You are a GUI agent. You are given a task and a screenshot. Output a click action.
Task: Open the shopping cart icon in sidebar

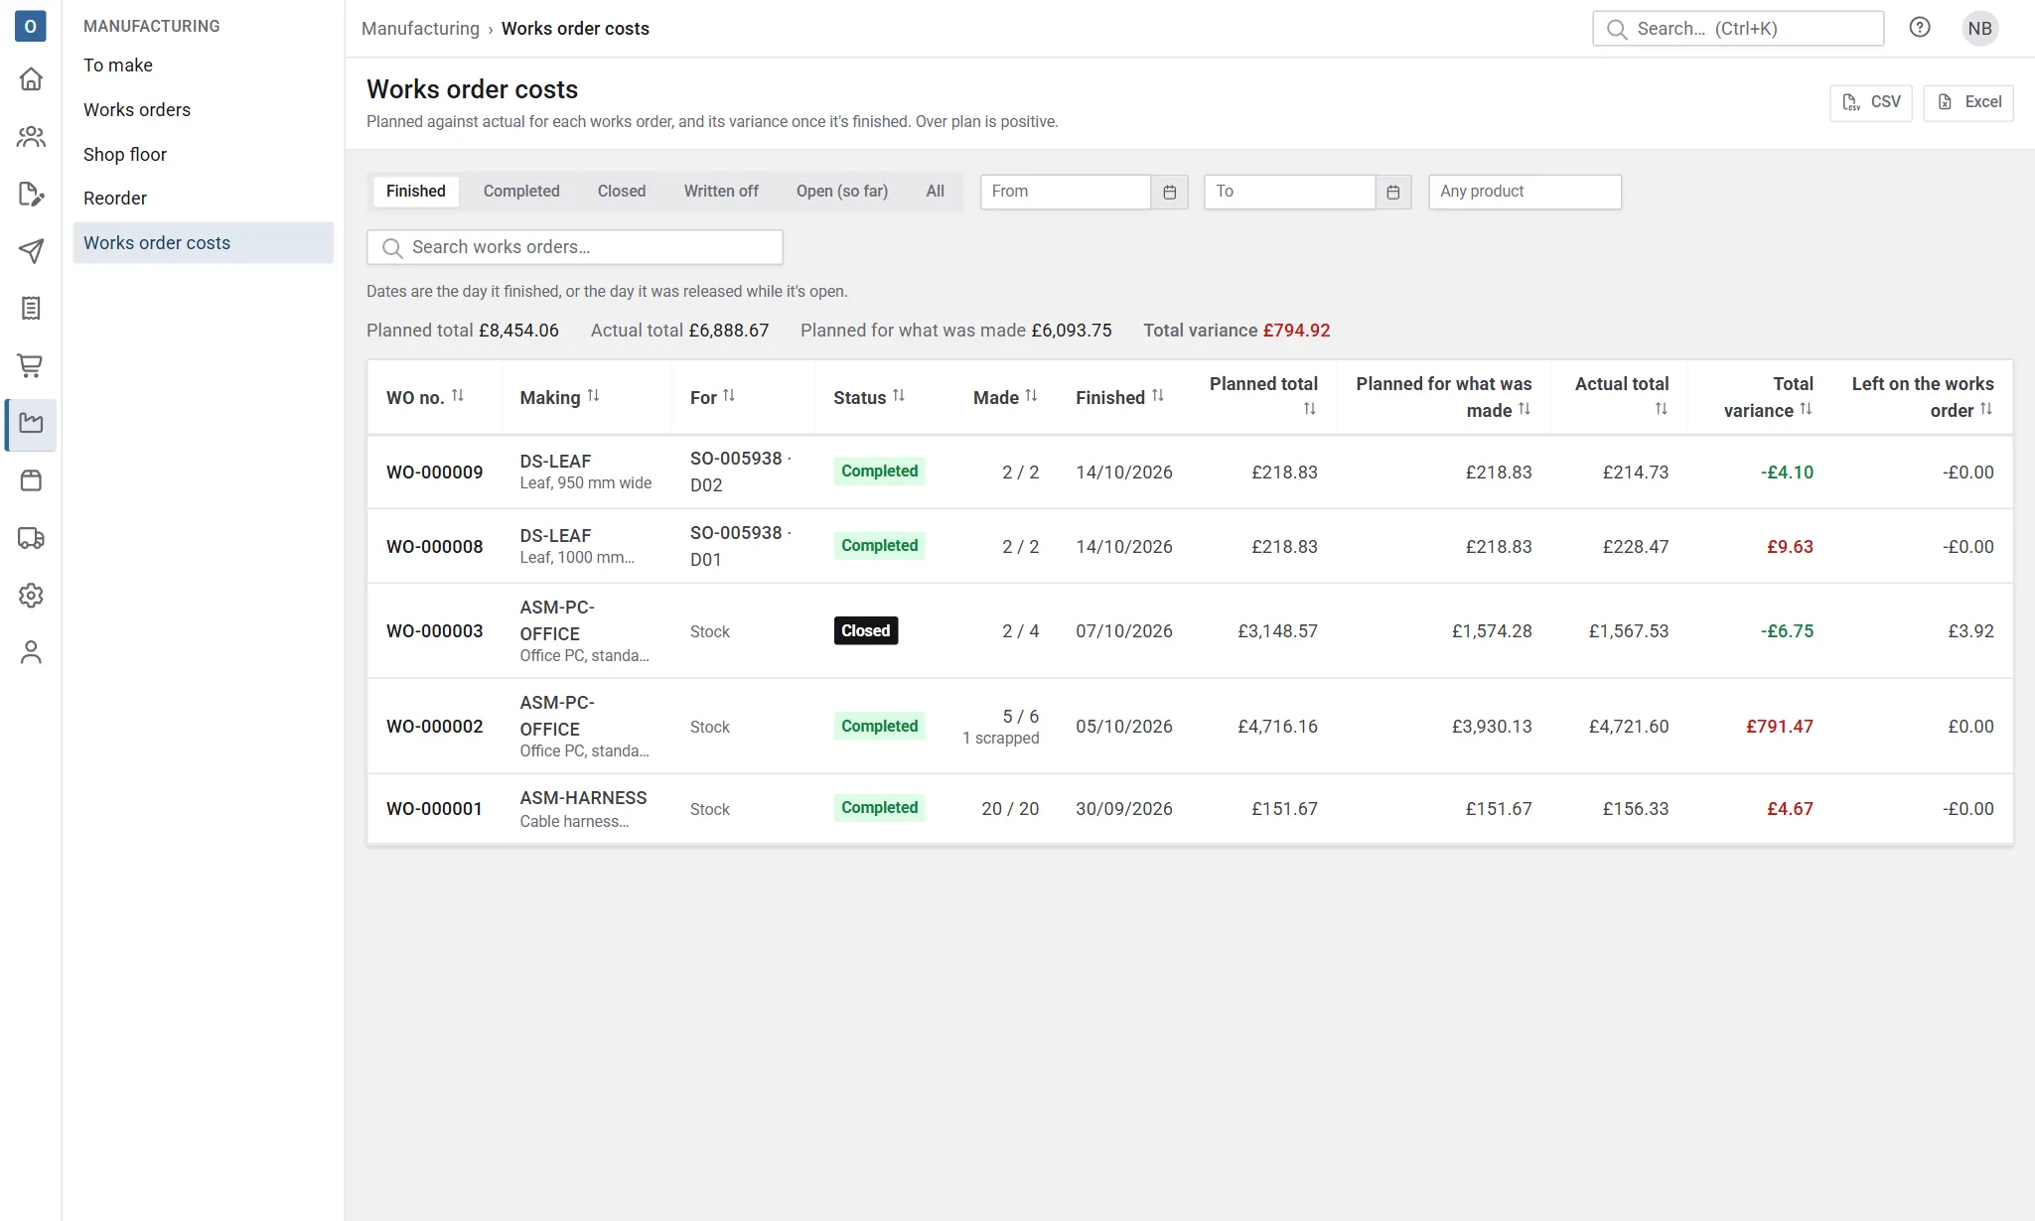tap(31, 366)
